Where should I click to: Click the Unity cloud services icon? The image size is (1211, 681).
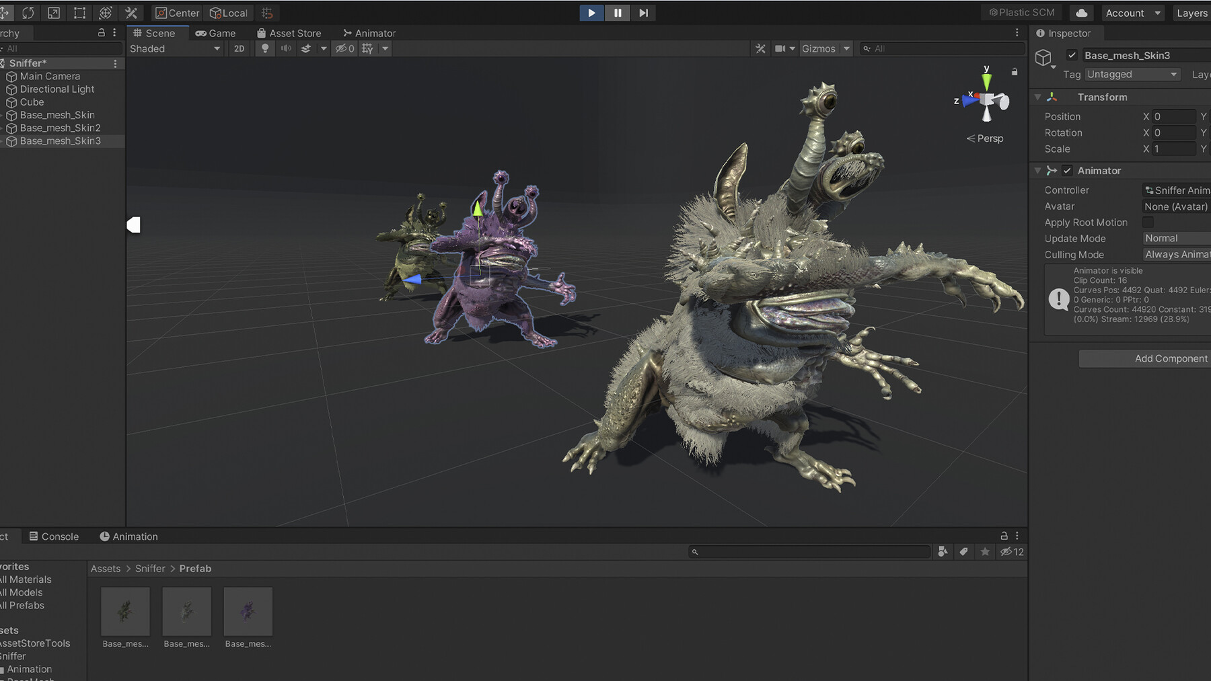tap(1080, 12)
